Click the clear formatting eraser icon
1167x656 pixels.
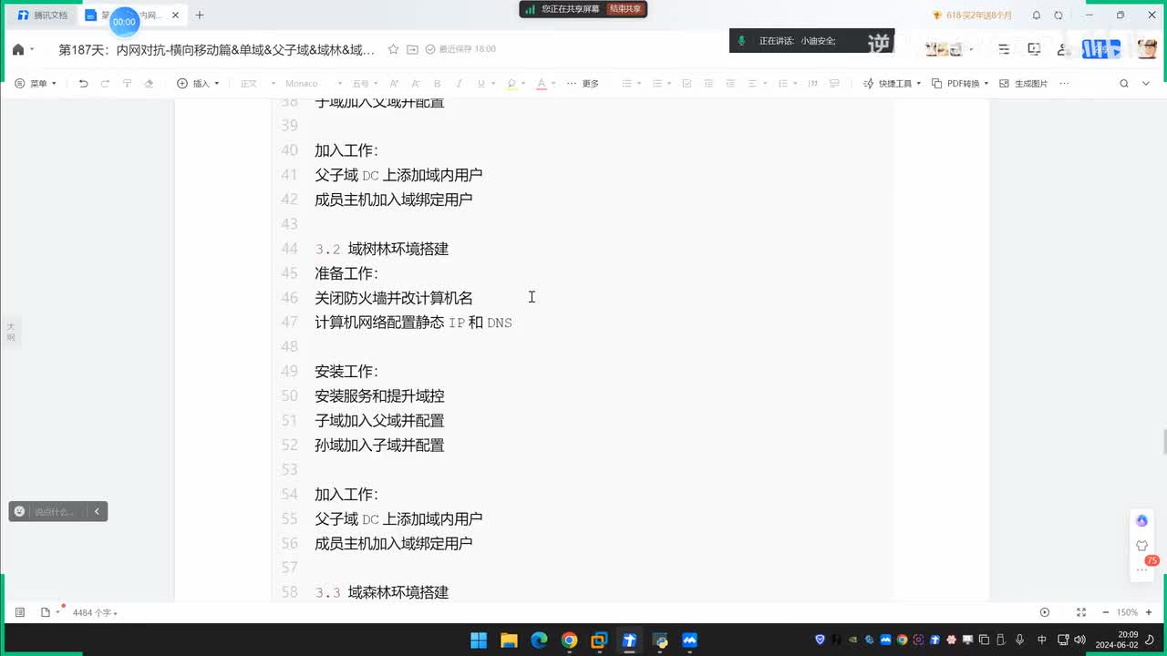(x=150, y=83)
